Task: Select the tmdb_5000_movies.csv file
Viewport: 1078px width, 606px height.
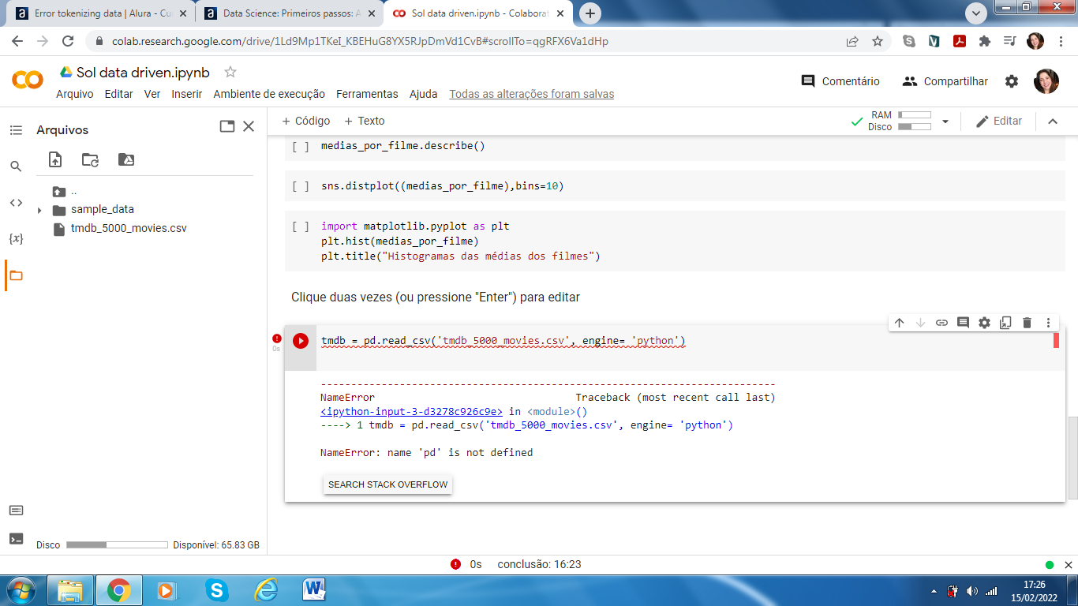Action: coord(129,229)
